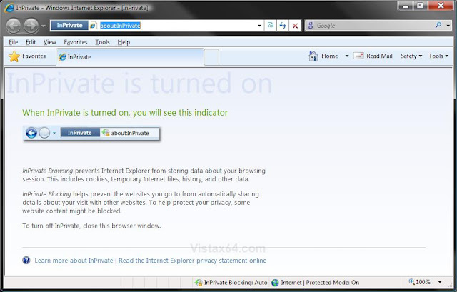Viewport: 457px width, 292px height.
Task: Click the magnifier Search icon
Action: click(x=438, y=26)
